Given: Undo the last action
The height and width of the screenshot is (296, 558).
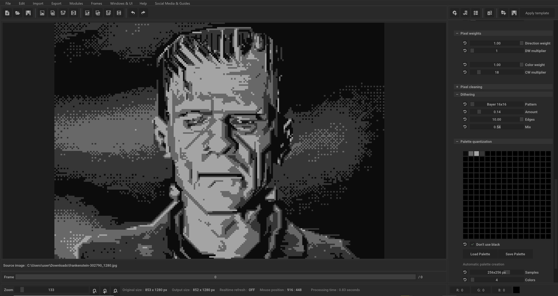Looking at the screenshot, I should click(133, 13).
